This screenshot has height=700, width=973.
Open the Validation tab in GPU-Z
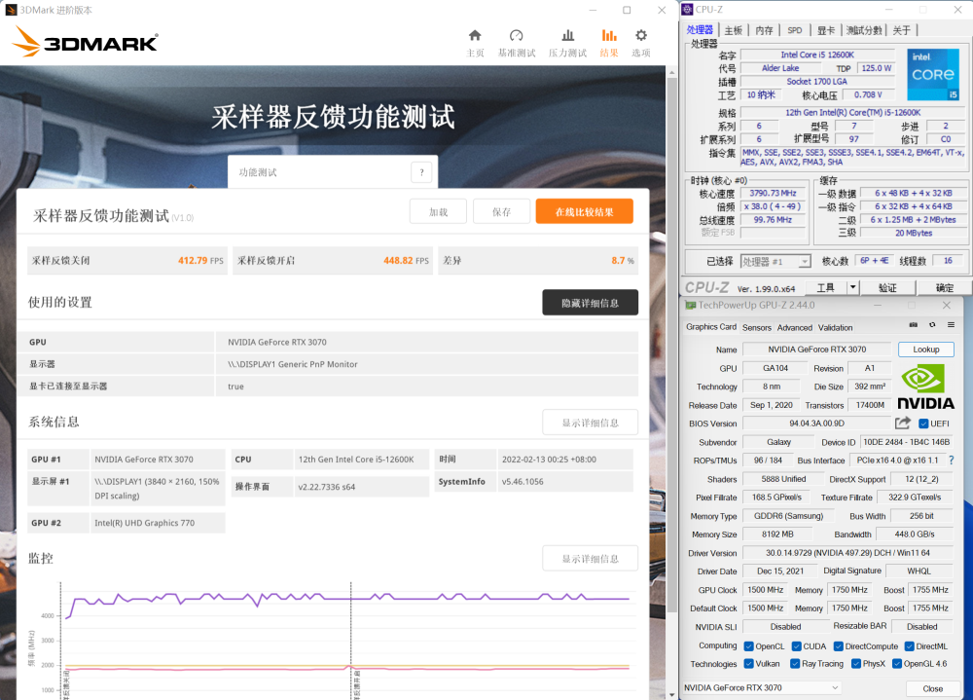click(x=835, y=327)
